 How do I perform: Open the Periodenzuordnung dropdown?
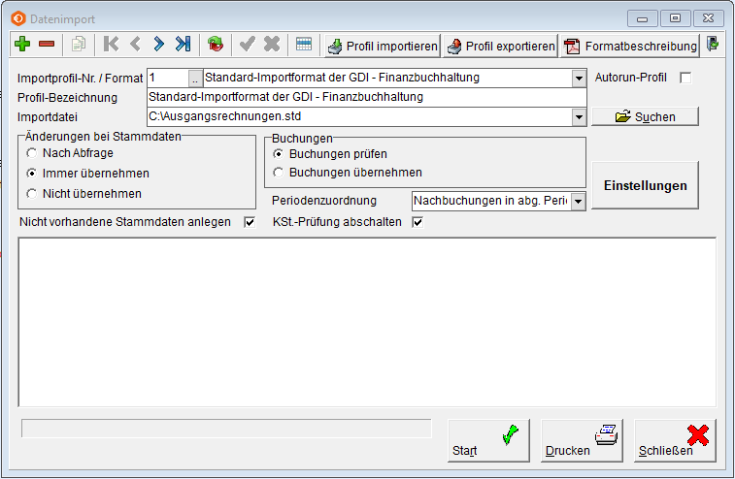(578, 201)
